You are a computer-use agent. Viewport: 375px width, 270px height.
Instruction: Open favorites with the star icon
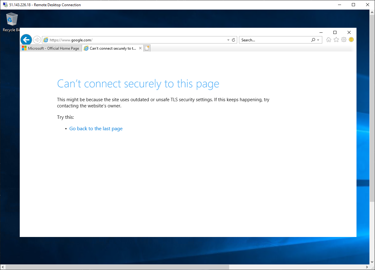(336, 39)
